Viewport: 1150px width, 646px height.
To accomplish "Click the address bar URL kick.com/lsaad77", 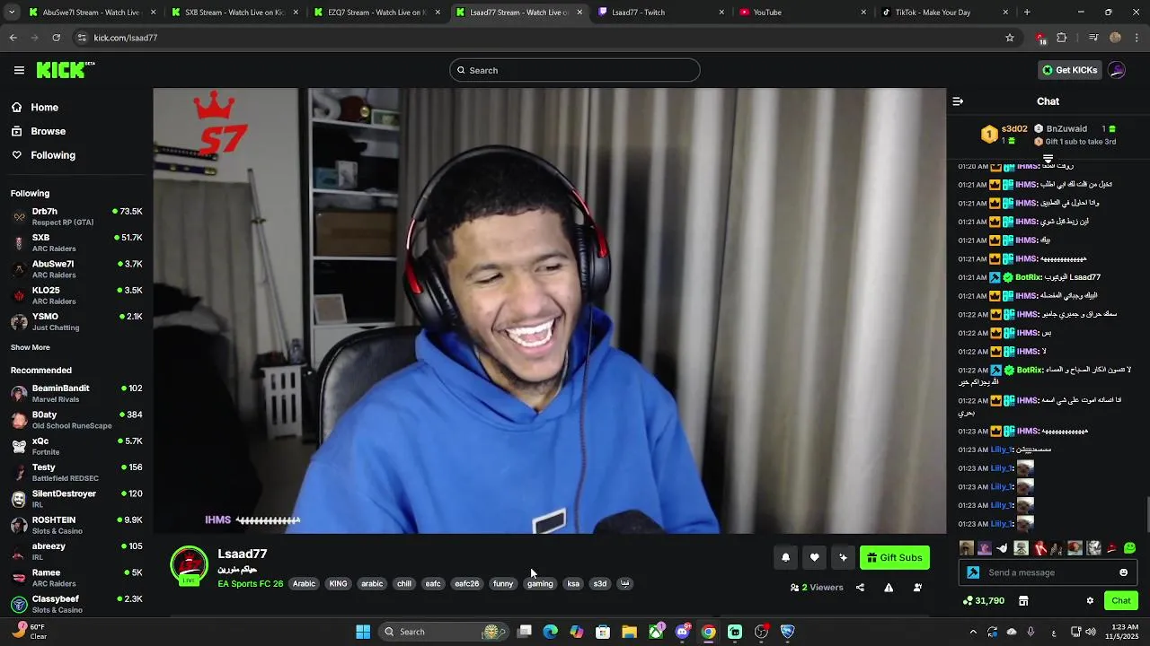I will pos(126,38).
